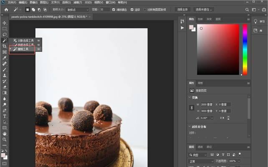Viewport: 268px width, 167px height.
Task: Collapse the Align and Distribute section
Action: tap(190, 127)
